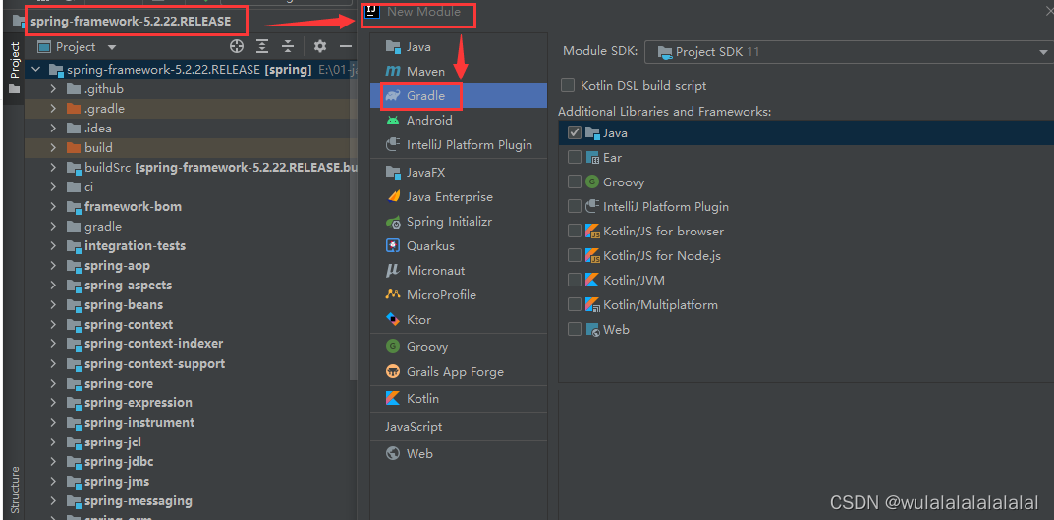Expand all in Project tool window
This screenshot has height=520, width=1054.
click(261, 46)
